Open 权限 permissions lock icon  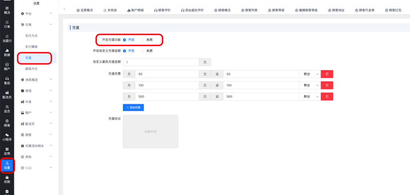(x=7, y=179)
